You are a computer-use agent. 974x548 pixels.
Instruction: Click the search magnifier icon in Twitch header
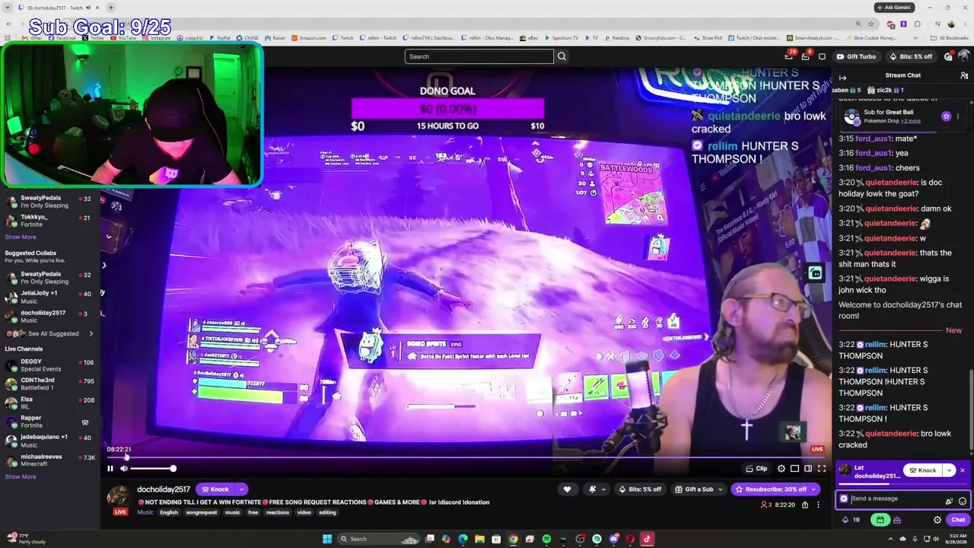pyautogui.click(x=562, y=56)
